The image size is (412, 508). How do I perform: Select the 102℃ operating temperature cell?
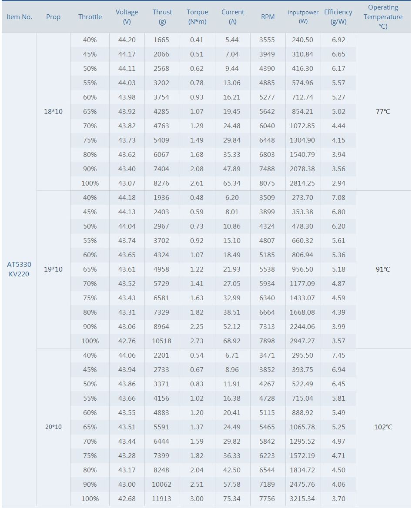(383, 427)
